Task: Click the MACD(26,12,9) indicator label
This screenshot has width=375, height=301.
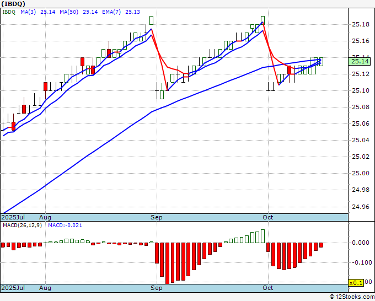Action: (22, 225)
